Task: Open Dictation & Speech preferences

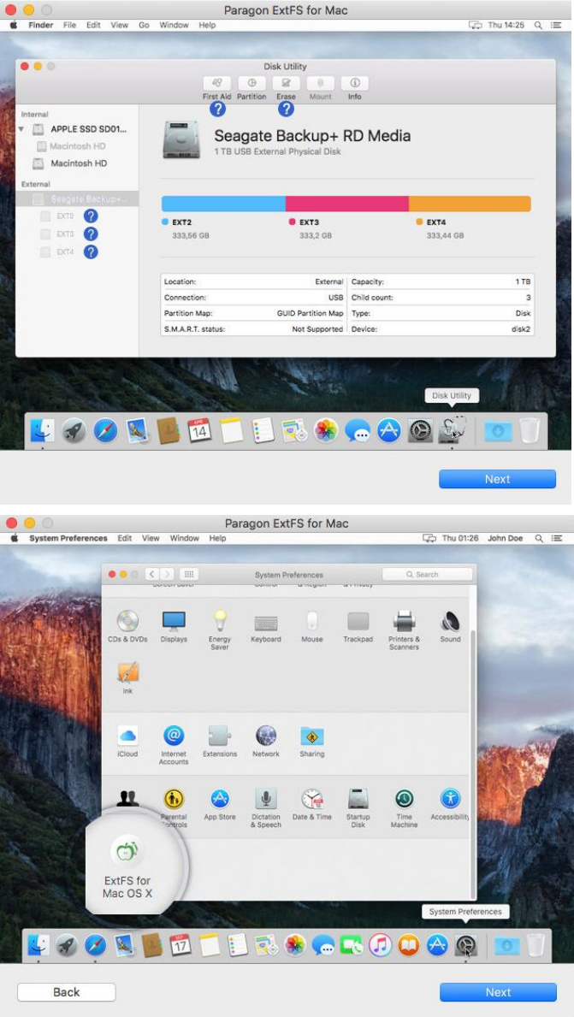Action: 266,798
